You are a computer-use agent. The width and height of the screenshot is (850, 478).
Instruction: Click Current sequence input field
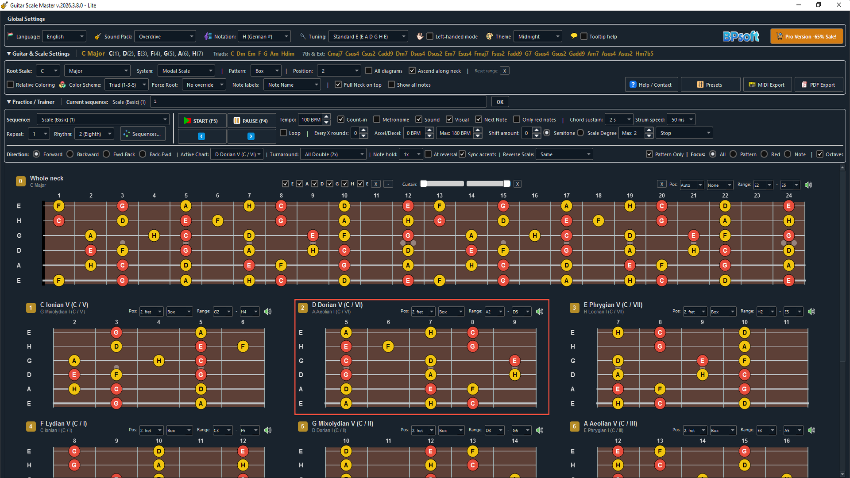tap(318, 102)
